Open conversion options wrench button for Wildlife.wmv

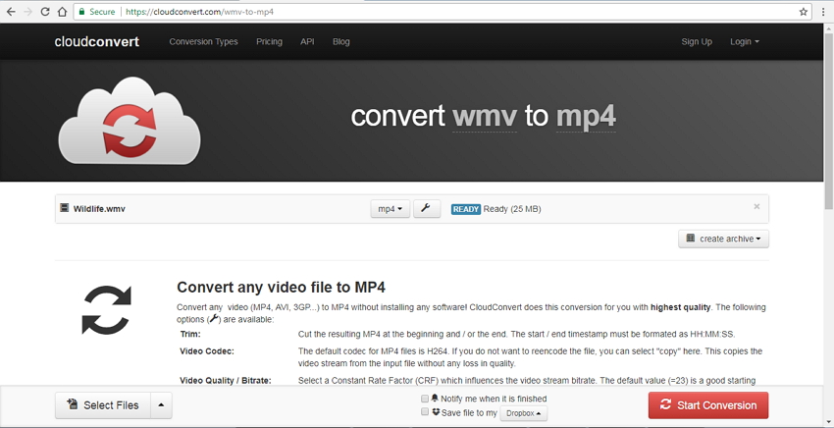(x=427, y=209)
